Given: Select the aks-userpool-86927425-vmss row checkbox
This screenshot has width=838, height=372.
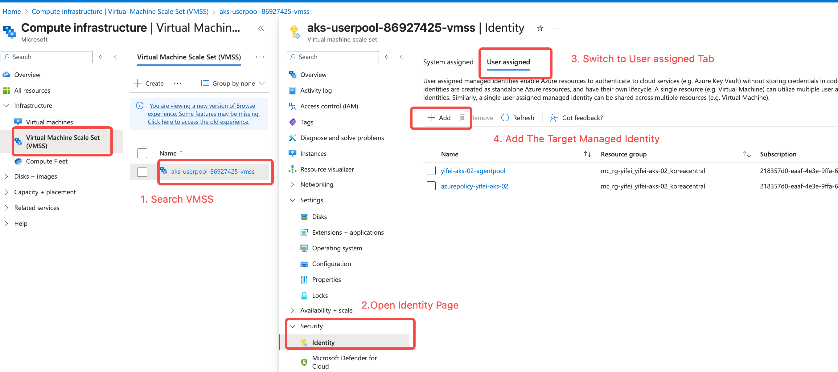Looking at the screenshot, I should (142, 172).
